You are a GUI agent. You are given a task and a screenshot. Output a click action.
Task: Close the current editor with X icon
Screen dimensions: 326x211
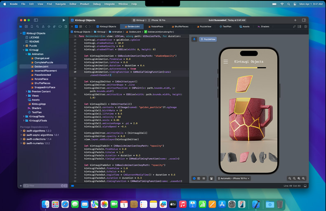(x=72, y=27)
